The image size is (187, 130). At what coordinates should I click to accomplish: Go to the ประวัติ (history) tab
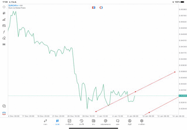click(x=81, y=122)
